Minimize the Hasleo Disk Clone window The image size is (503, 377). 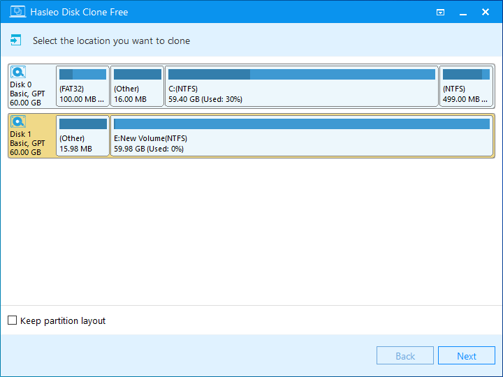point(462,12)
